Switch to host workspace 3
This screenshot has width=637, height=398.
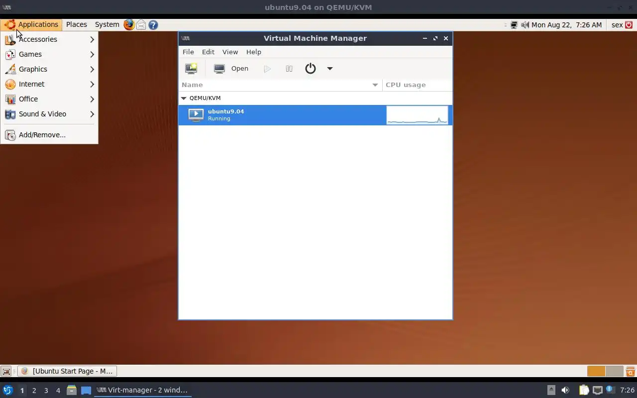coord(46,391)
